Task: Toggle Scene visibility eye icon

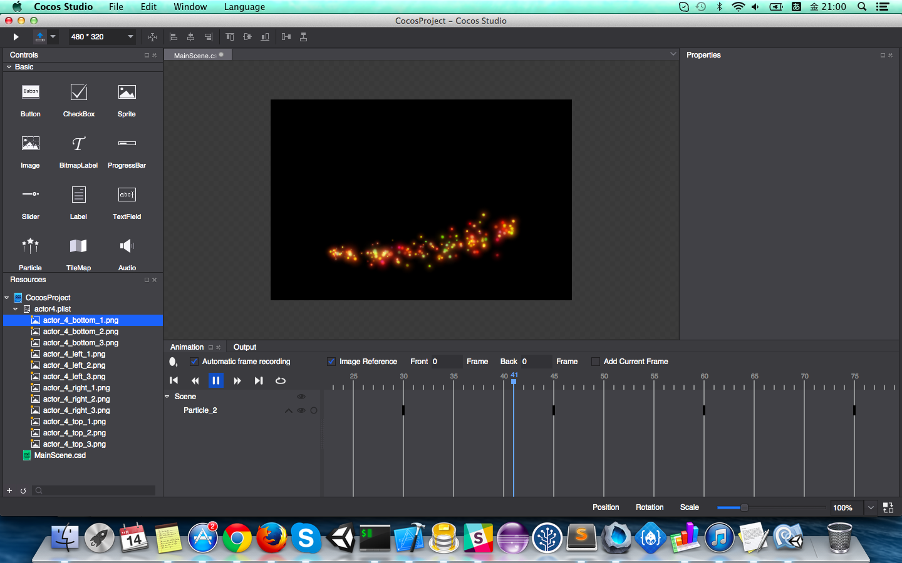Action: [x=301, y=397]
